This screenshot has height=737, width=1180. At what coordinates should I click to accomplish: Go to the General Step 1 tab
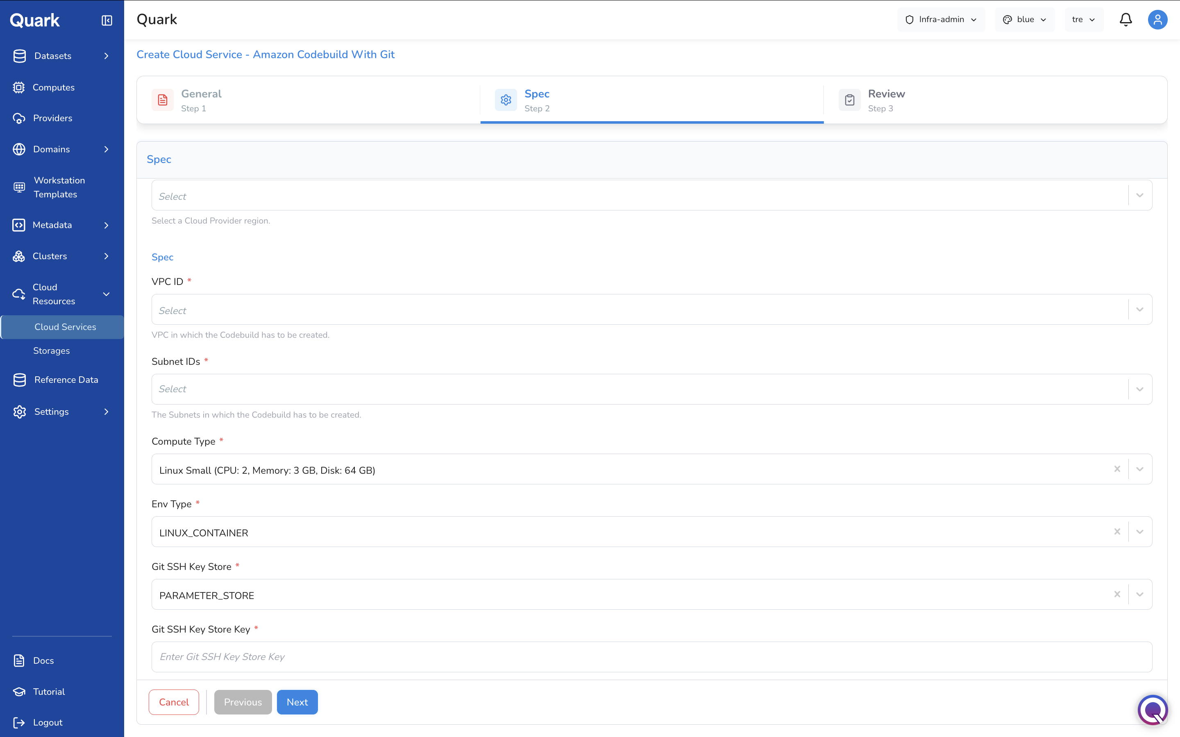(309, 100)
